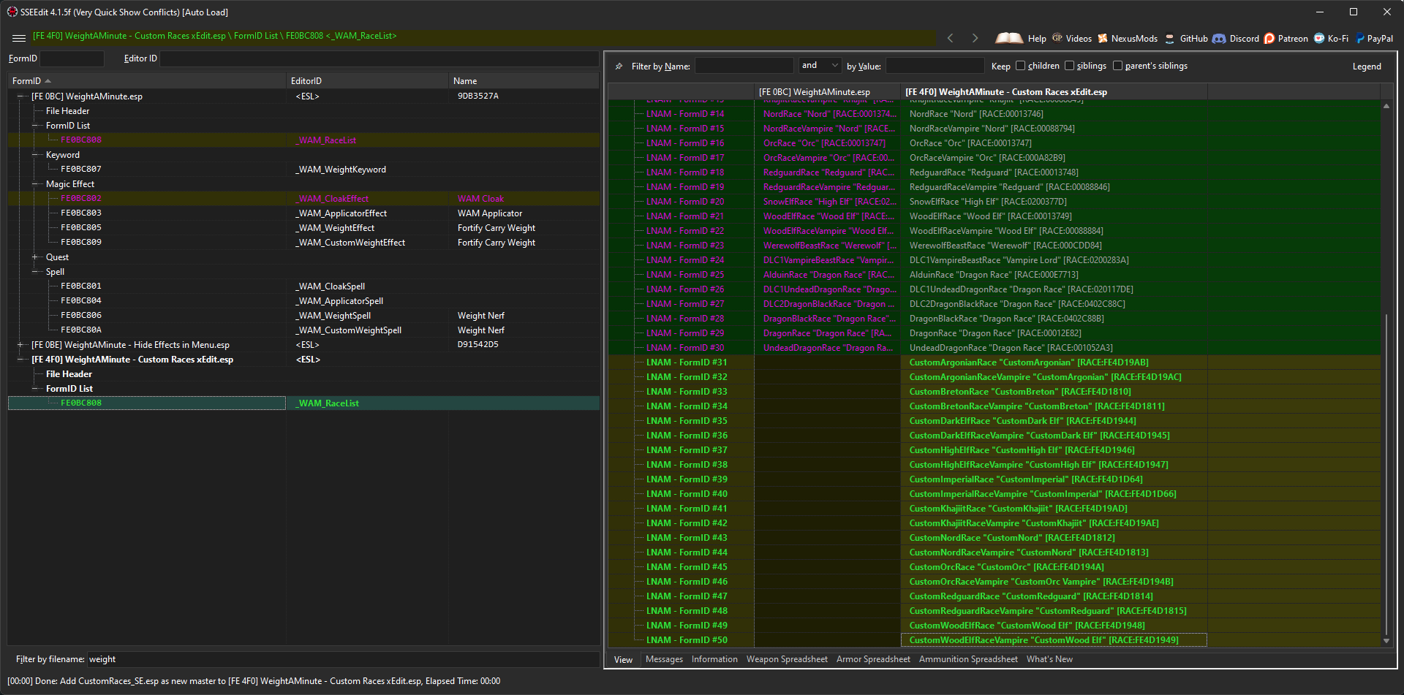Switch to the Messages tab

pyautogui.click(x=664, y=659)
